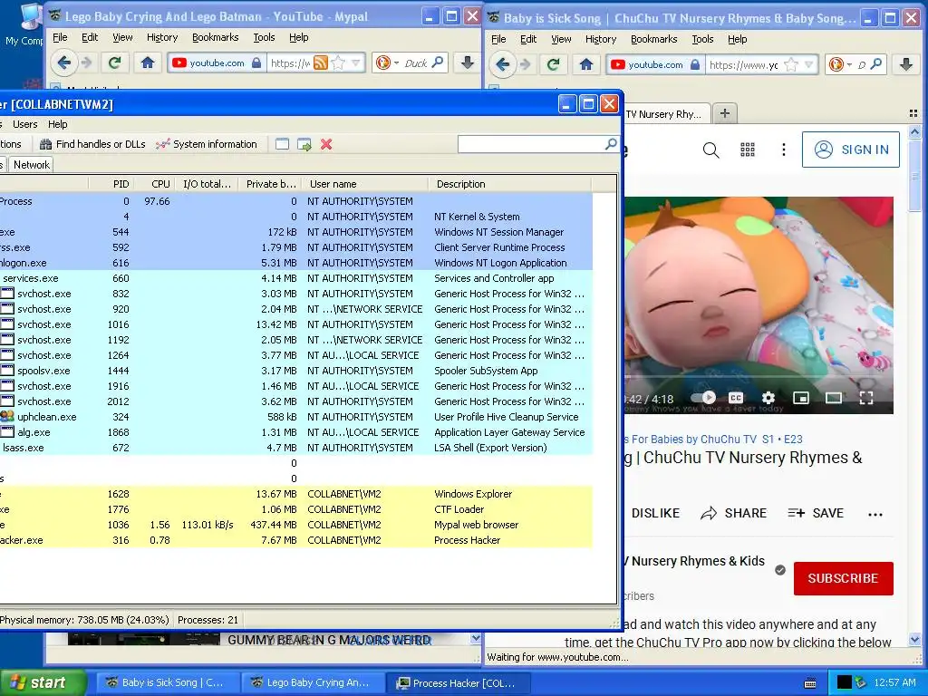Open address bar dropdown in Lego Baby window
The width and height of the screenshot is (928, 696).
pos(355,63)
